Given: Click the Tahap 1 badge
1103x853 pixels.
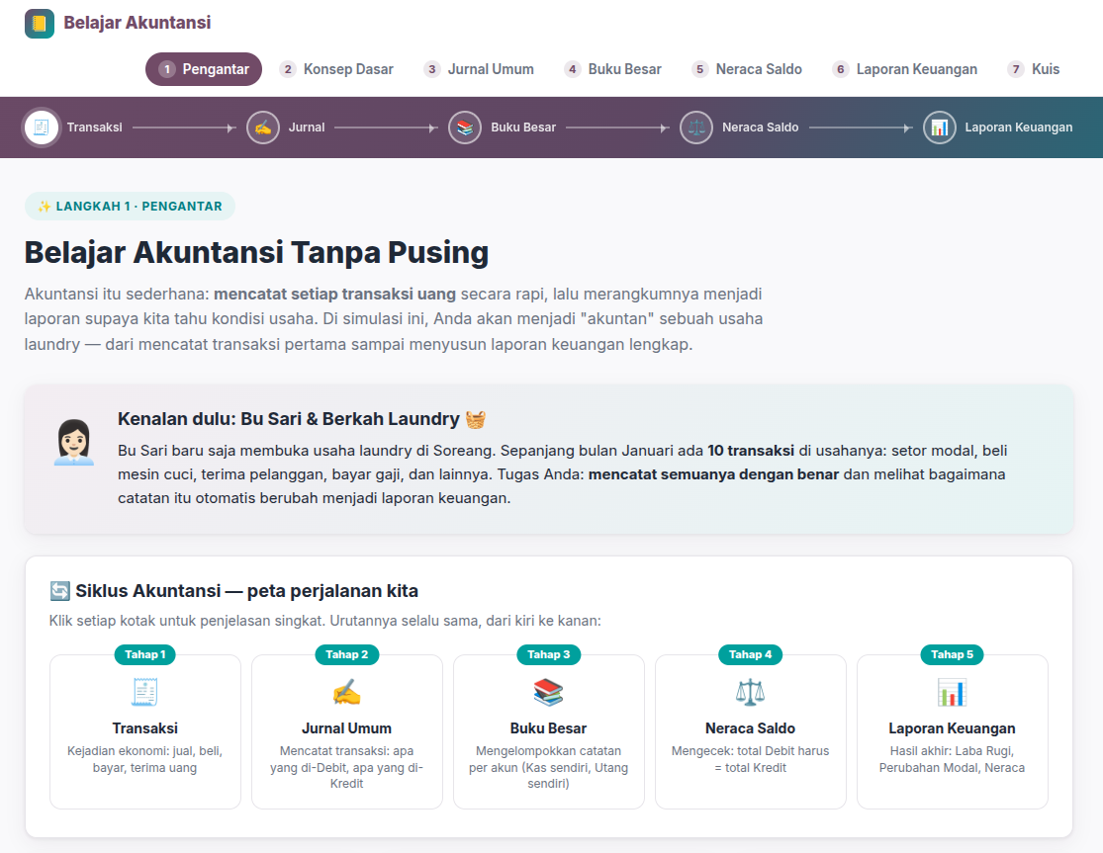Looking at the screenshot, I should [x=144, y=655].
